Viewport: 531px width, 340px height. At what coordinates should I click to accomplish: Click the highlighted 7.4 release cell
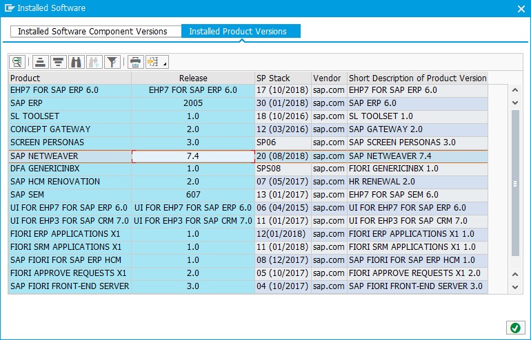coord(193,156)
